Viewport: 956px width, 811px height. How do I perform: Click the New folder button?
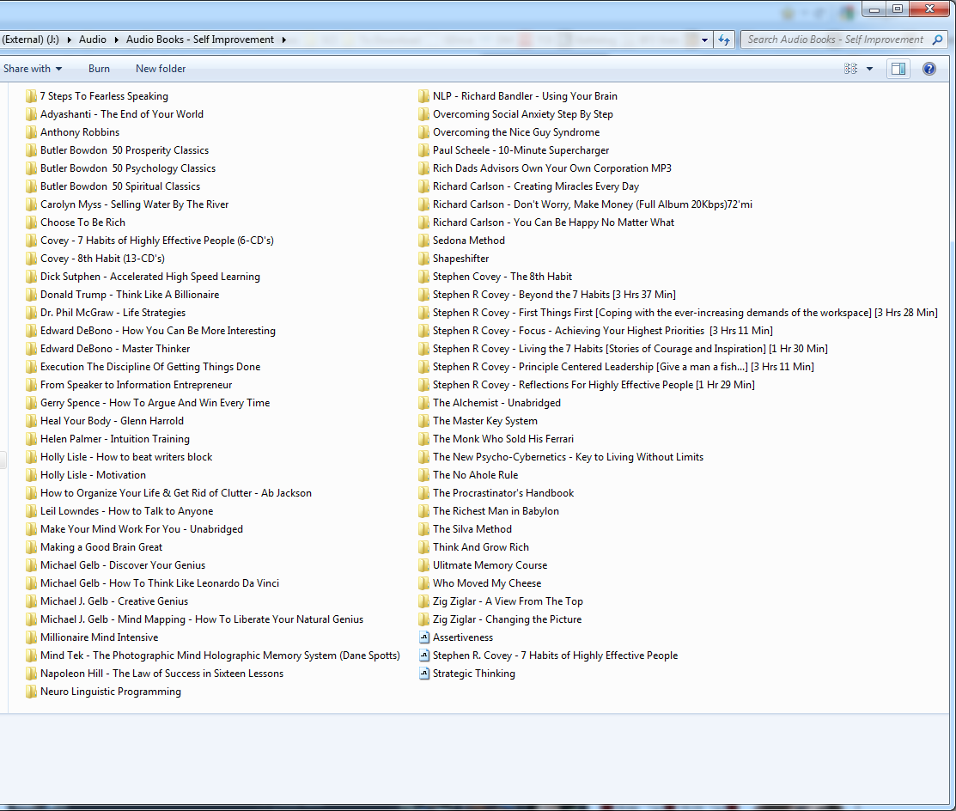tap(161, 69)
